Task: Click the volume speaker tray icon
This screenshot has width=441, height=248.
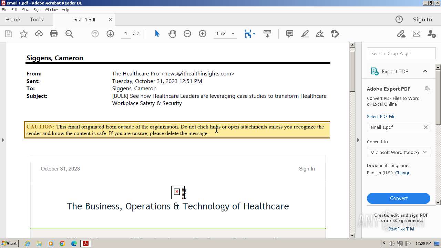Action: (x=392, y=244)
